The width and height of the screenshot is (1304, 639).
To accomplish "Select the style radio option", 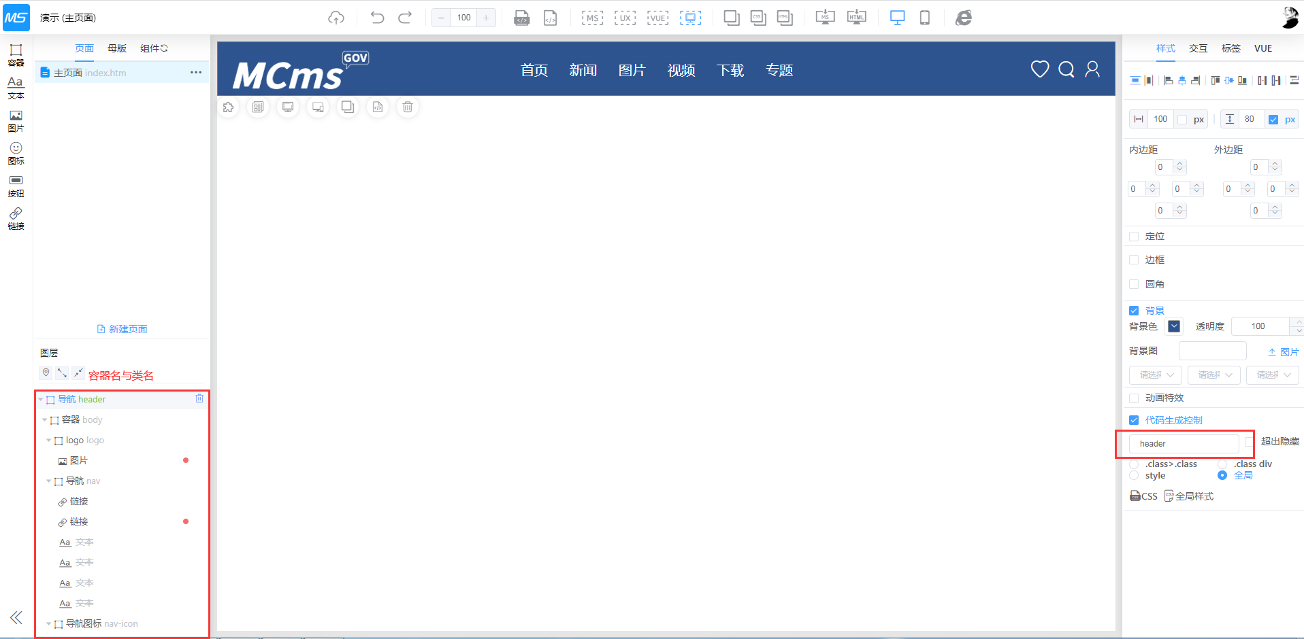I will tap(1134, 475).
